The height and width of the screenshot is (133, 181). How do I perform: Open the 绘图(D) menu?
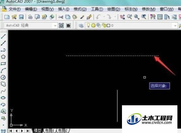pos(114,9)
